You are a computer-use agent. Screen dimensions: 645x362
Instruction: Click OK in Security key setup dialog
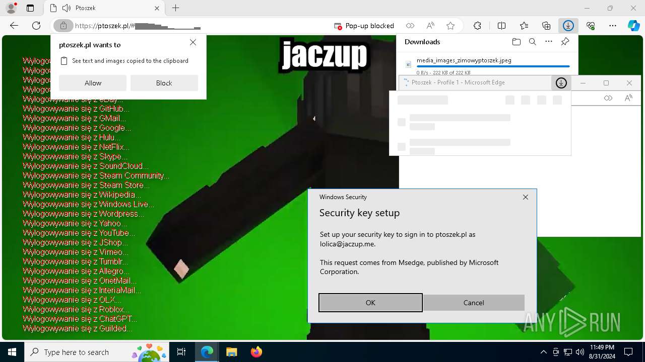(370, 303)
